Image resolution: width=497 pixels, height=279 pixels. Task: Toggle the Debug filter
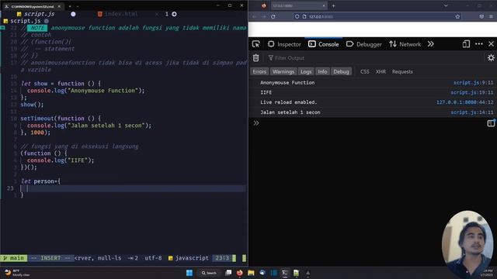click(341, 71)
